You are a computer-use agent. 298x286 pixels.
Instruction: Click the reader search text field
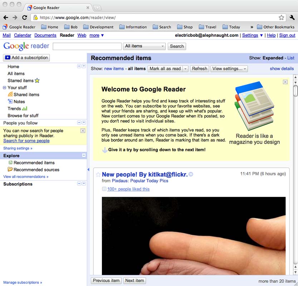87,46
